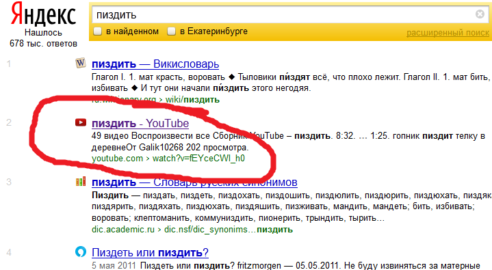Click result number 4 label
This screenshot has width=492, height=270.
coord(9,252)
